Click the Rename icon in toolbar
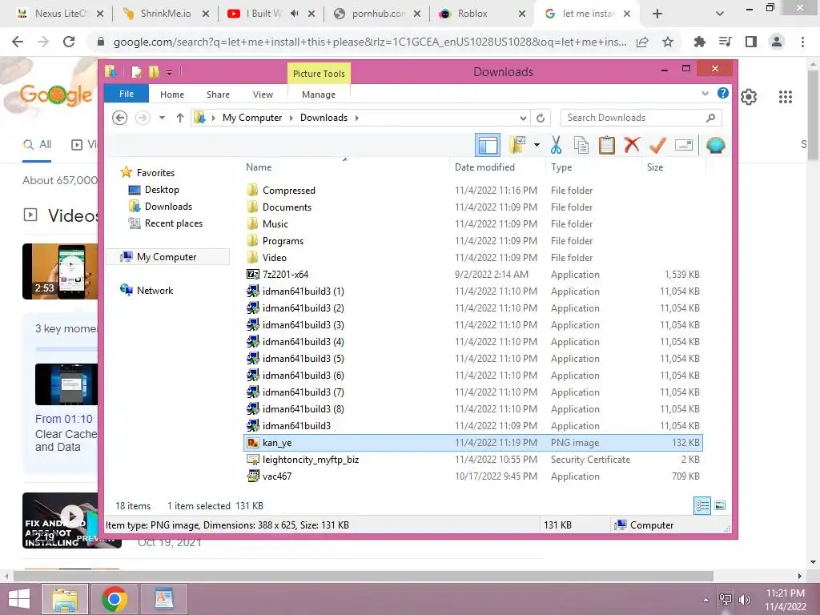This screenshot has width=820, height=615. [x=684, y=145]
